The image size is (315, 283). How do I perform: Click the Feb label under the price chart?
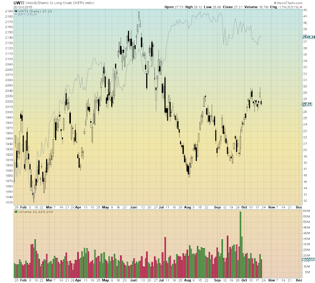[24, 207]
